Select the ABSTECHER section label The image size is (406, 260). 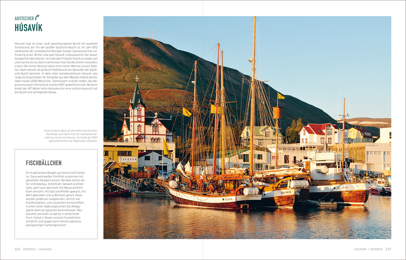[x=24, y=18]
